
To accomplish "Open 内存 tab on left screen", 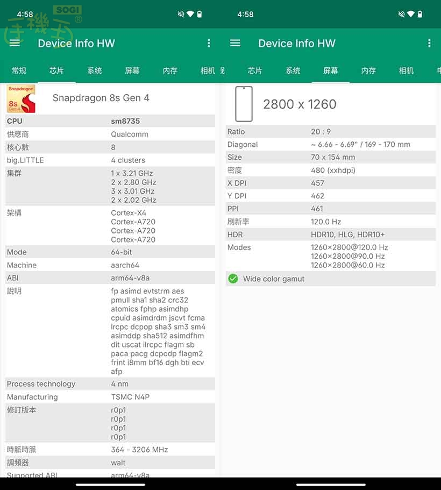I will coord(170,70).
